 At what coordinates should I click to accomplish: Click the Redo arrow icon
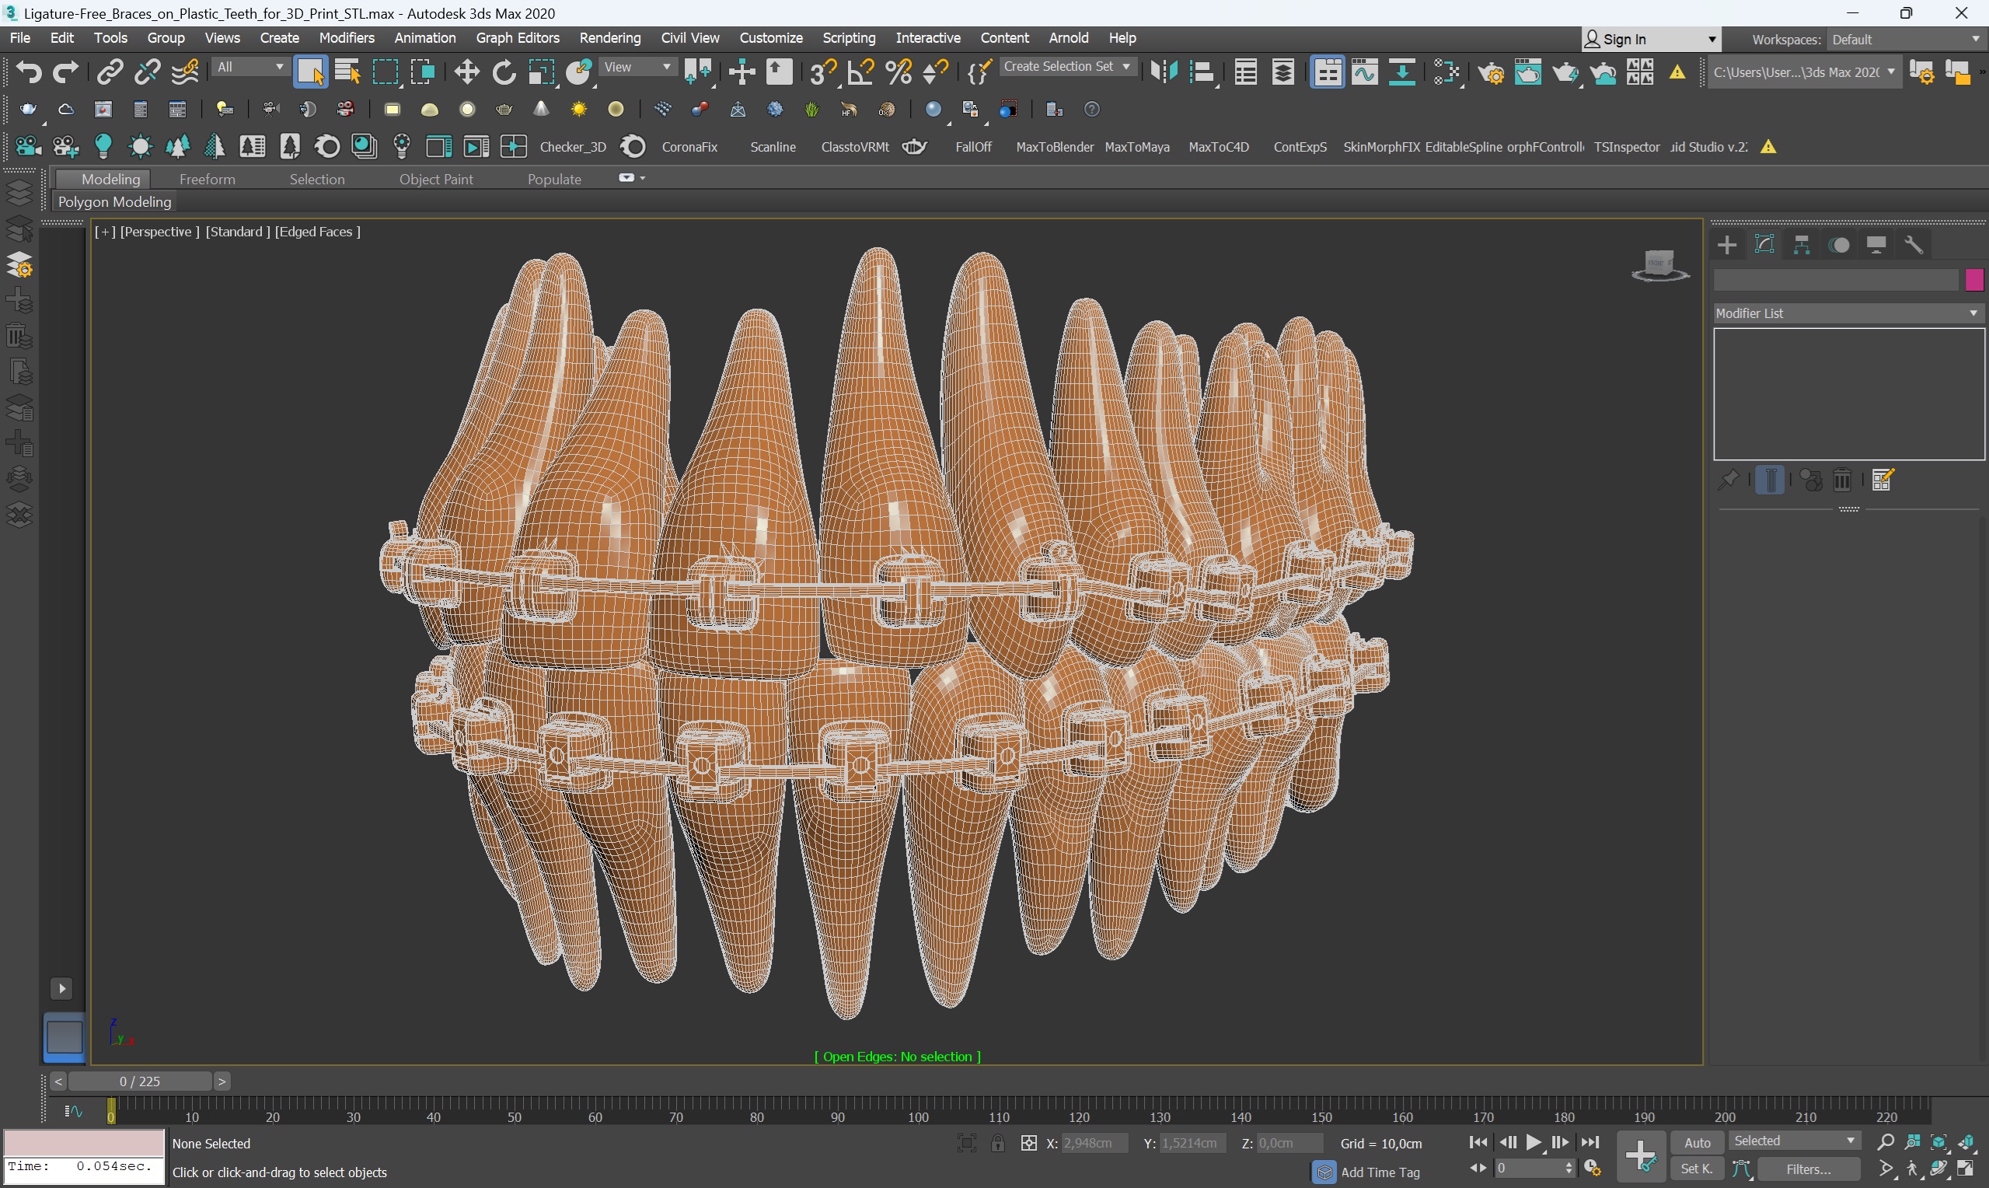pos(65,72)
